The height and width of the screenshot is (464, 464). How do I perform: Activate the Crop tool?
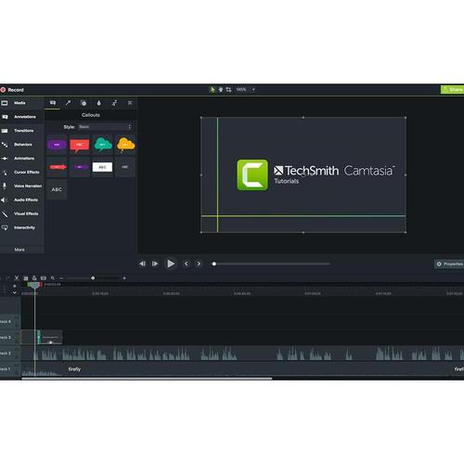point(228,90)
